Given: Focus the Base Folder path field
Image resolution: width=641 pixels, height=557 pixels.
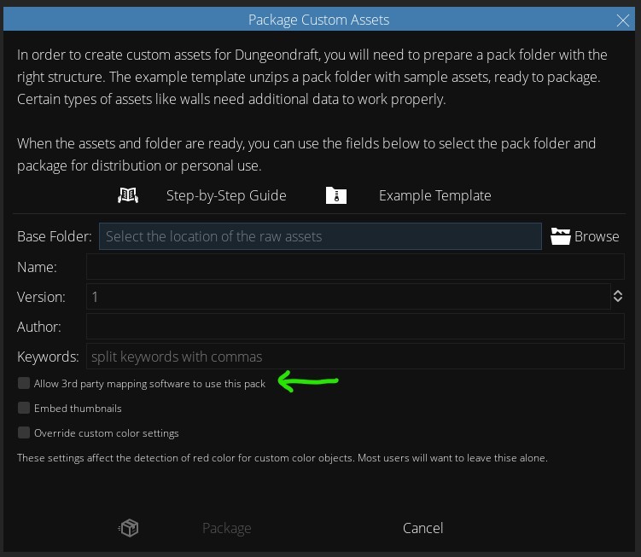Looking at the screenshot, I should point(320,236).
